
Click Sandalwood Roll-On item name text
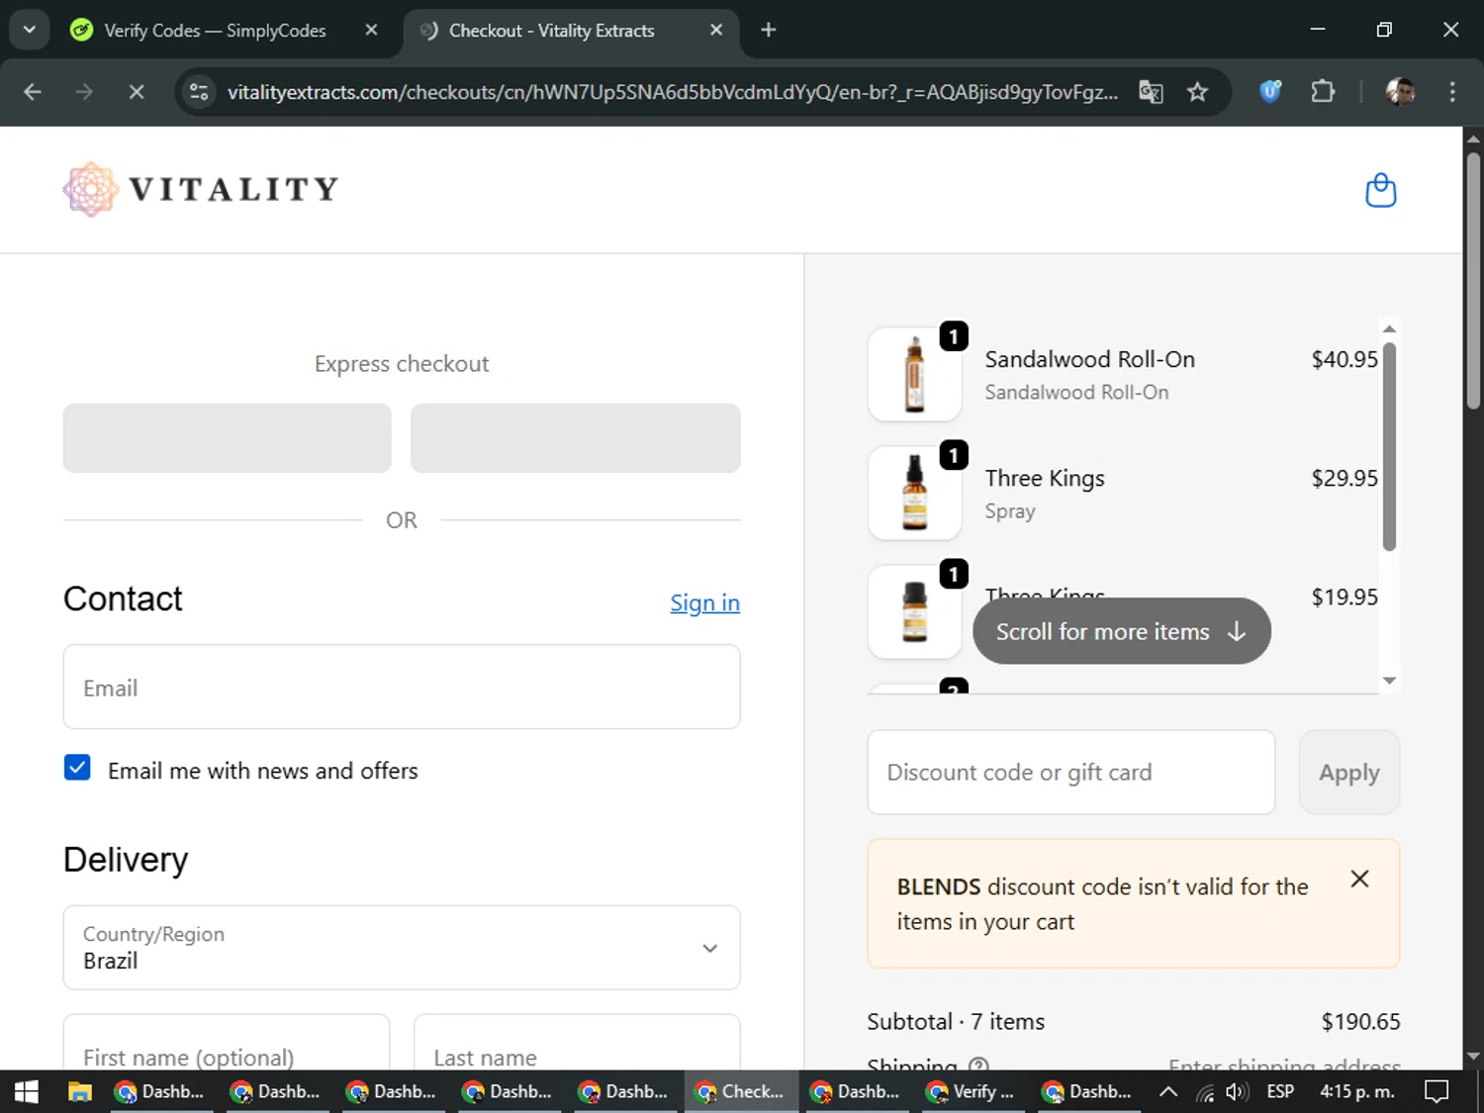point(1089,359)
